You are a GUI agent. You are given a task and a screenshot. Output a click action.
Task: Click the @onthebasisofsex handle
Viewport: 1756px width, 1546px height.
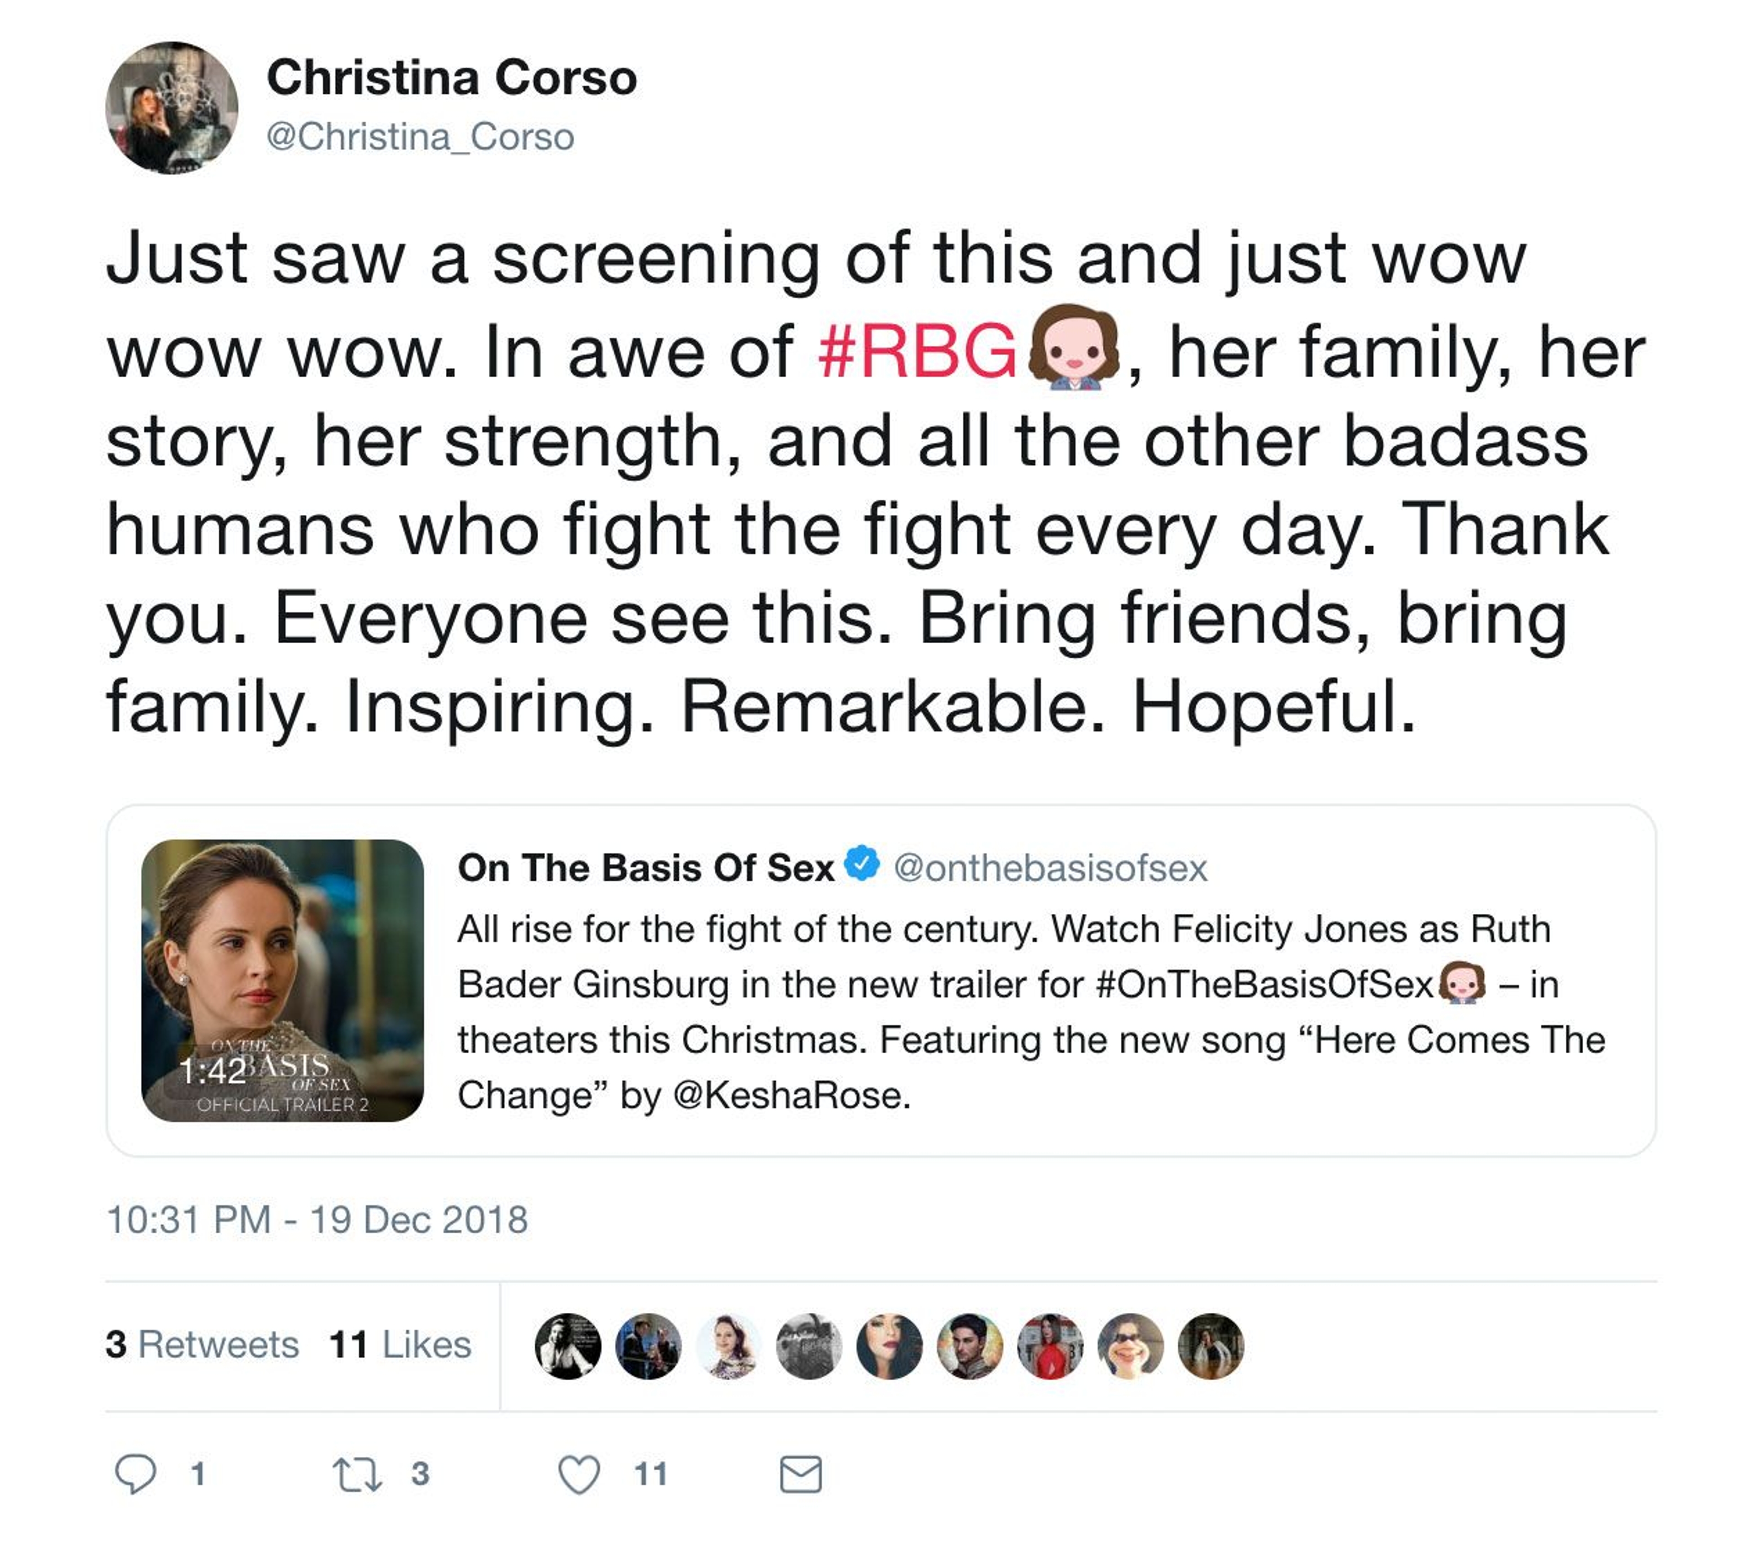point(1050,868)
